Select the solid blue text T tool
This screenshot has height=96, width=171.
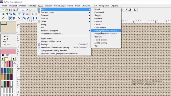(23, 14)
